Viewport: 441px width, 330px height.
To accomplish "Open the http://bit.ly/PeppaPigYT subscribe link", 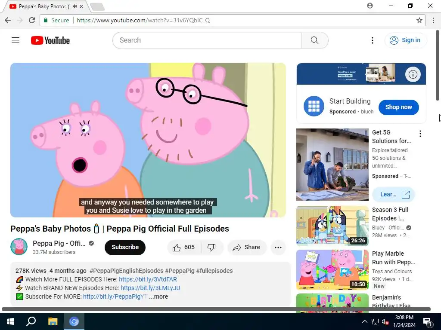I will coord(115,296).
